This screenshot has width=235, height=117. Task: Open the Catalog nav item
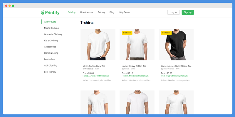pos(71,12)
